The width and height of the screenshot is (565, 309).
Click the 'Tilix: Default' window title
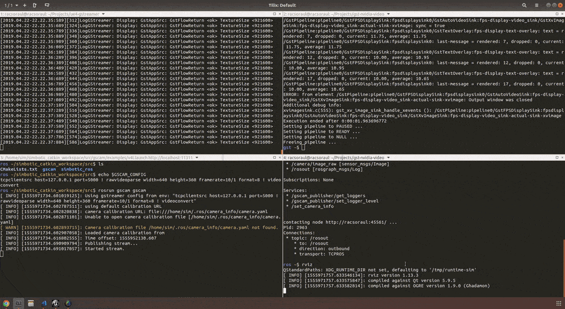tap(282, 5)
